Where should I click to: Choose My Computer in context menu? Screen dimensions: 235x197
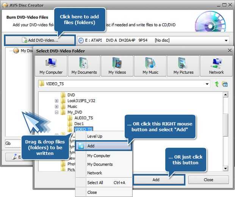(104, 156)
